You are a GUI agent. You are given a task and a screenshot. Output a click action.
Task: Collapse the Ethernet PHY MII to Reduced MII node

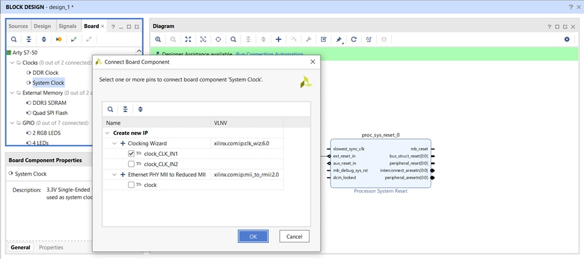click(x=115, y=174)
